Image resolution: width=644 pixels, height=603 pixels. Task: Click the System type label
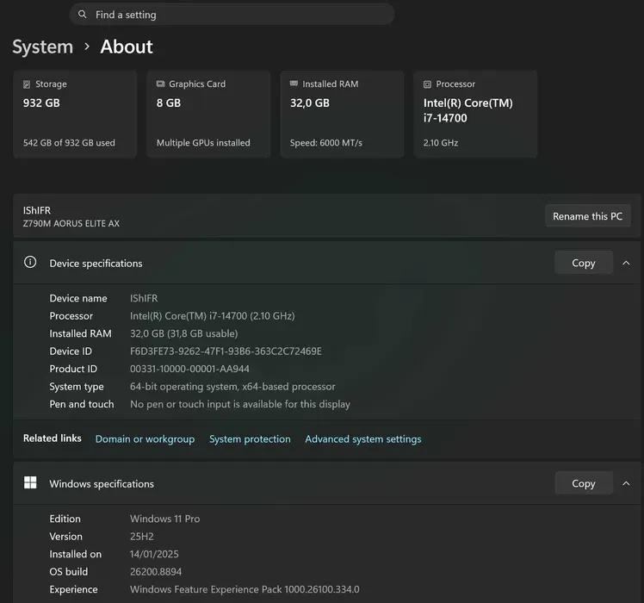(x=77, y=387)
